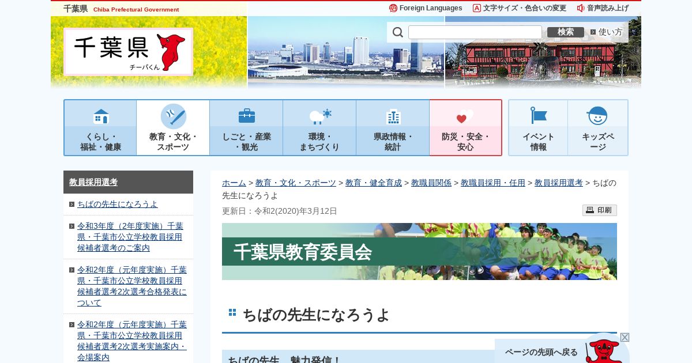Click the 千葉県教育委員会 banner image
Image resolution: width=692 pixels, height=363 pixels.
click(x=419, y=252)
